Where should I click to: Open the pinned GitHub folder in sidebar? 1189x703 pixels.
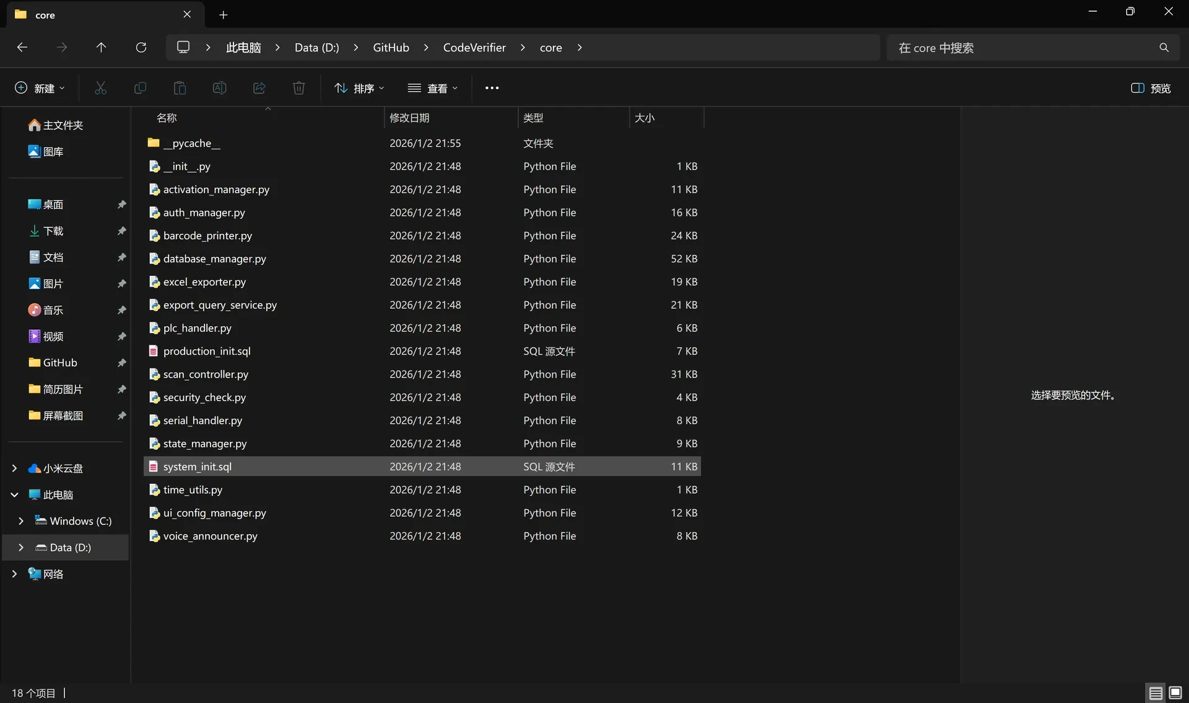[x=53, y=363]
